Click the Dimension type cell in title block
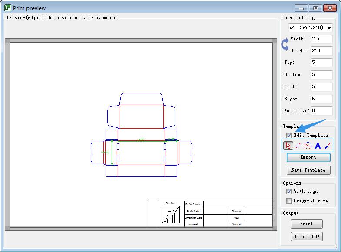Image resolution: width=341 pixels, height=252 pixels. click(194, 218)
